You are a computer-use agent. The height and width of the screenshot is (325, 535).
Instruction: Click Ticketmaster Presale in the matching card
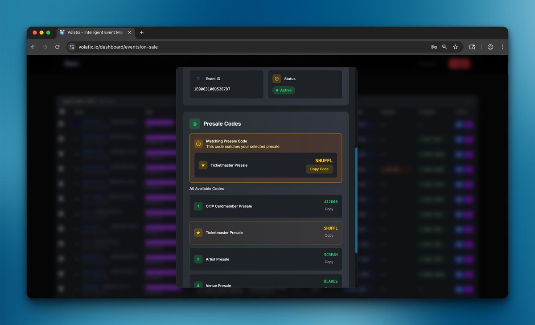click(229, 165)
